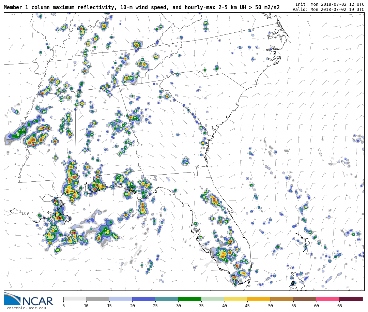Click the colorbar tick label 65

[339, 306]
